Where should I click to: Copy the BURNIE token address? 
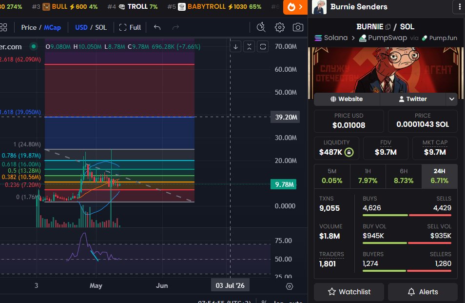click(x=388, y=27)
